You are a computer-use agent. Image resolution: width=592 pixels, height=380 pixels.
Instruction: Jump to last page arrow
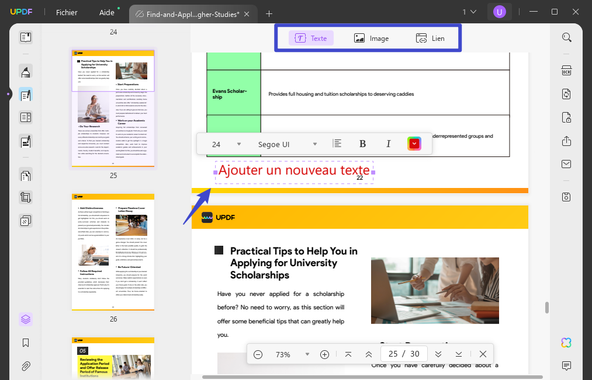[x=459, y=354]
